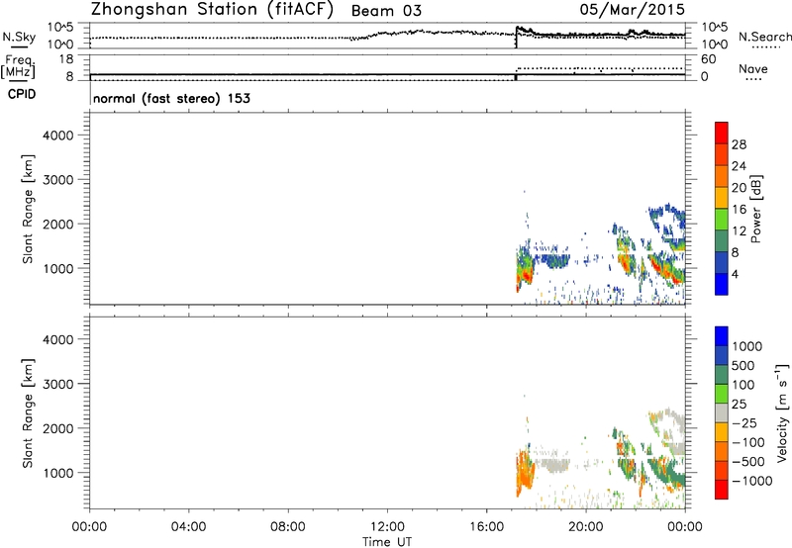Click the '18' frequency axis value
The width and height of the screenshot is (792, 548).
[x=65, y=59]
